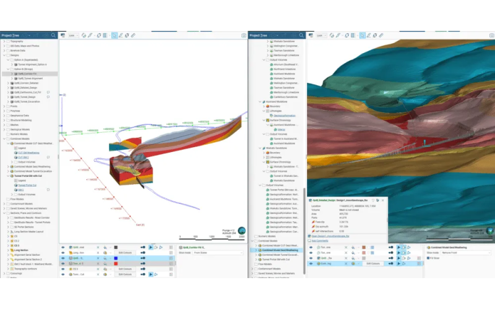Screen dimensions: 495x309
Task: Collapse the Designs folder in Project Tree
Action: 4,55
